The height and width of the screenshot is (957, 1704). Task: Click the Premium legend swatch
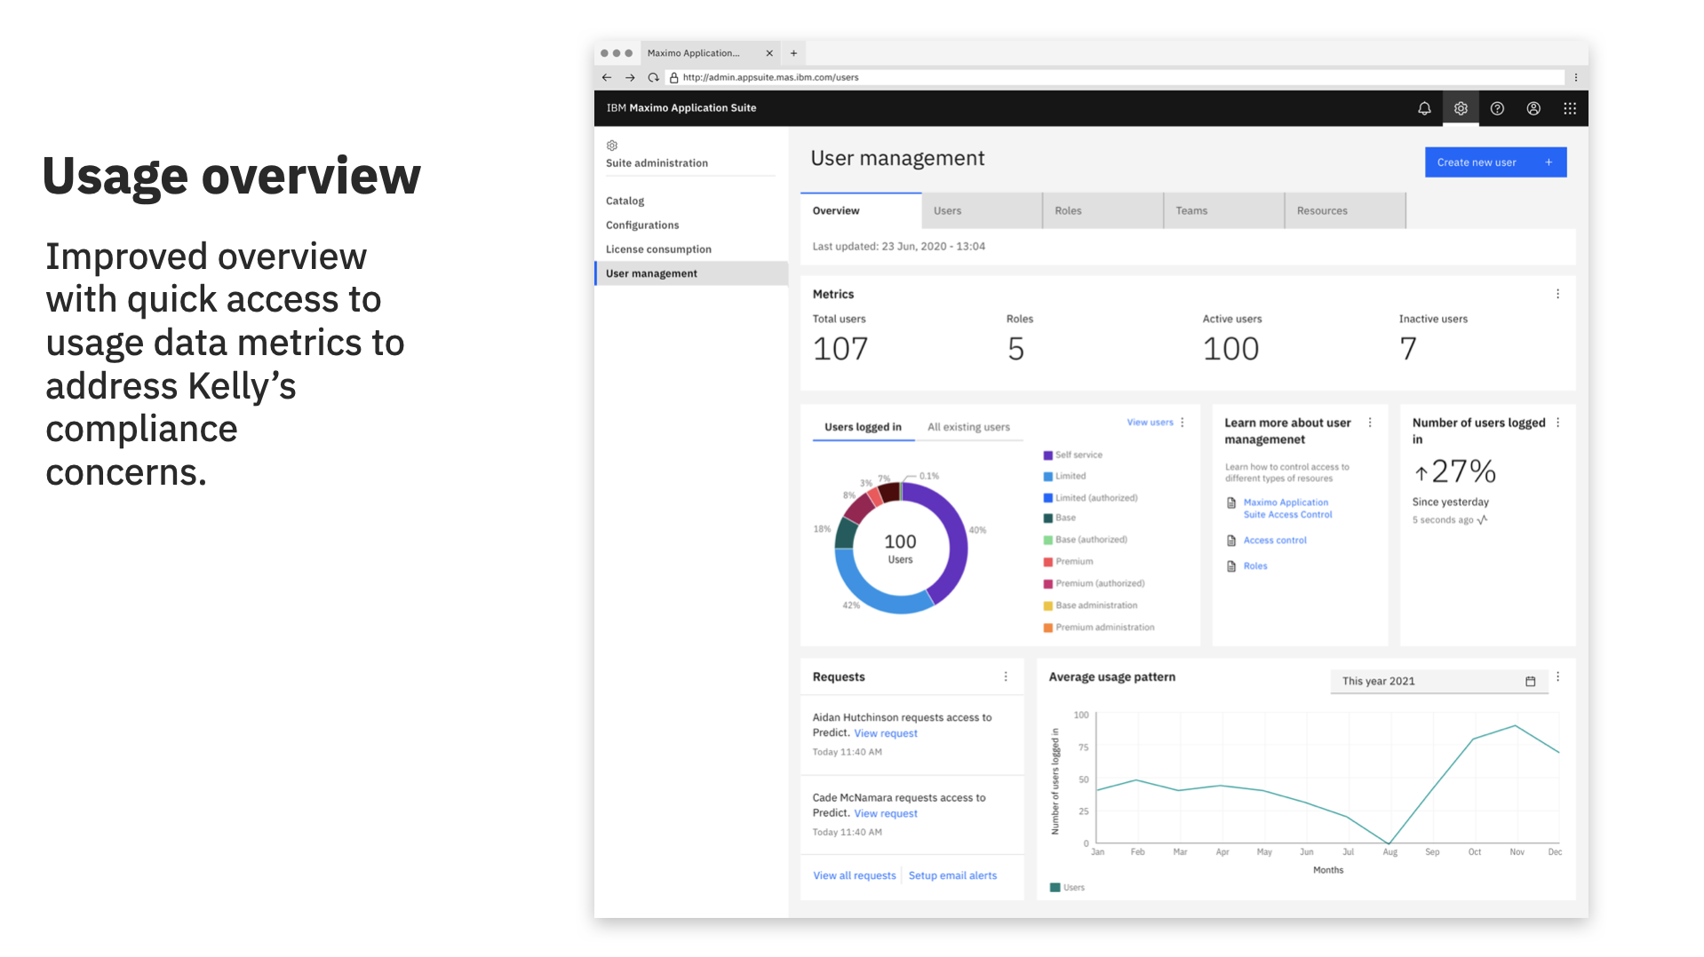pos(1048,562)
